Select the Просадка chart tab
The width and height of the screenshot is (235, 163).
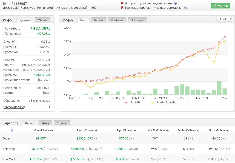tap(137, 20)
